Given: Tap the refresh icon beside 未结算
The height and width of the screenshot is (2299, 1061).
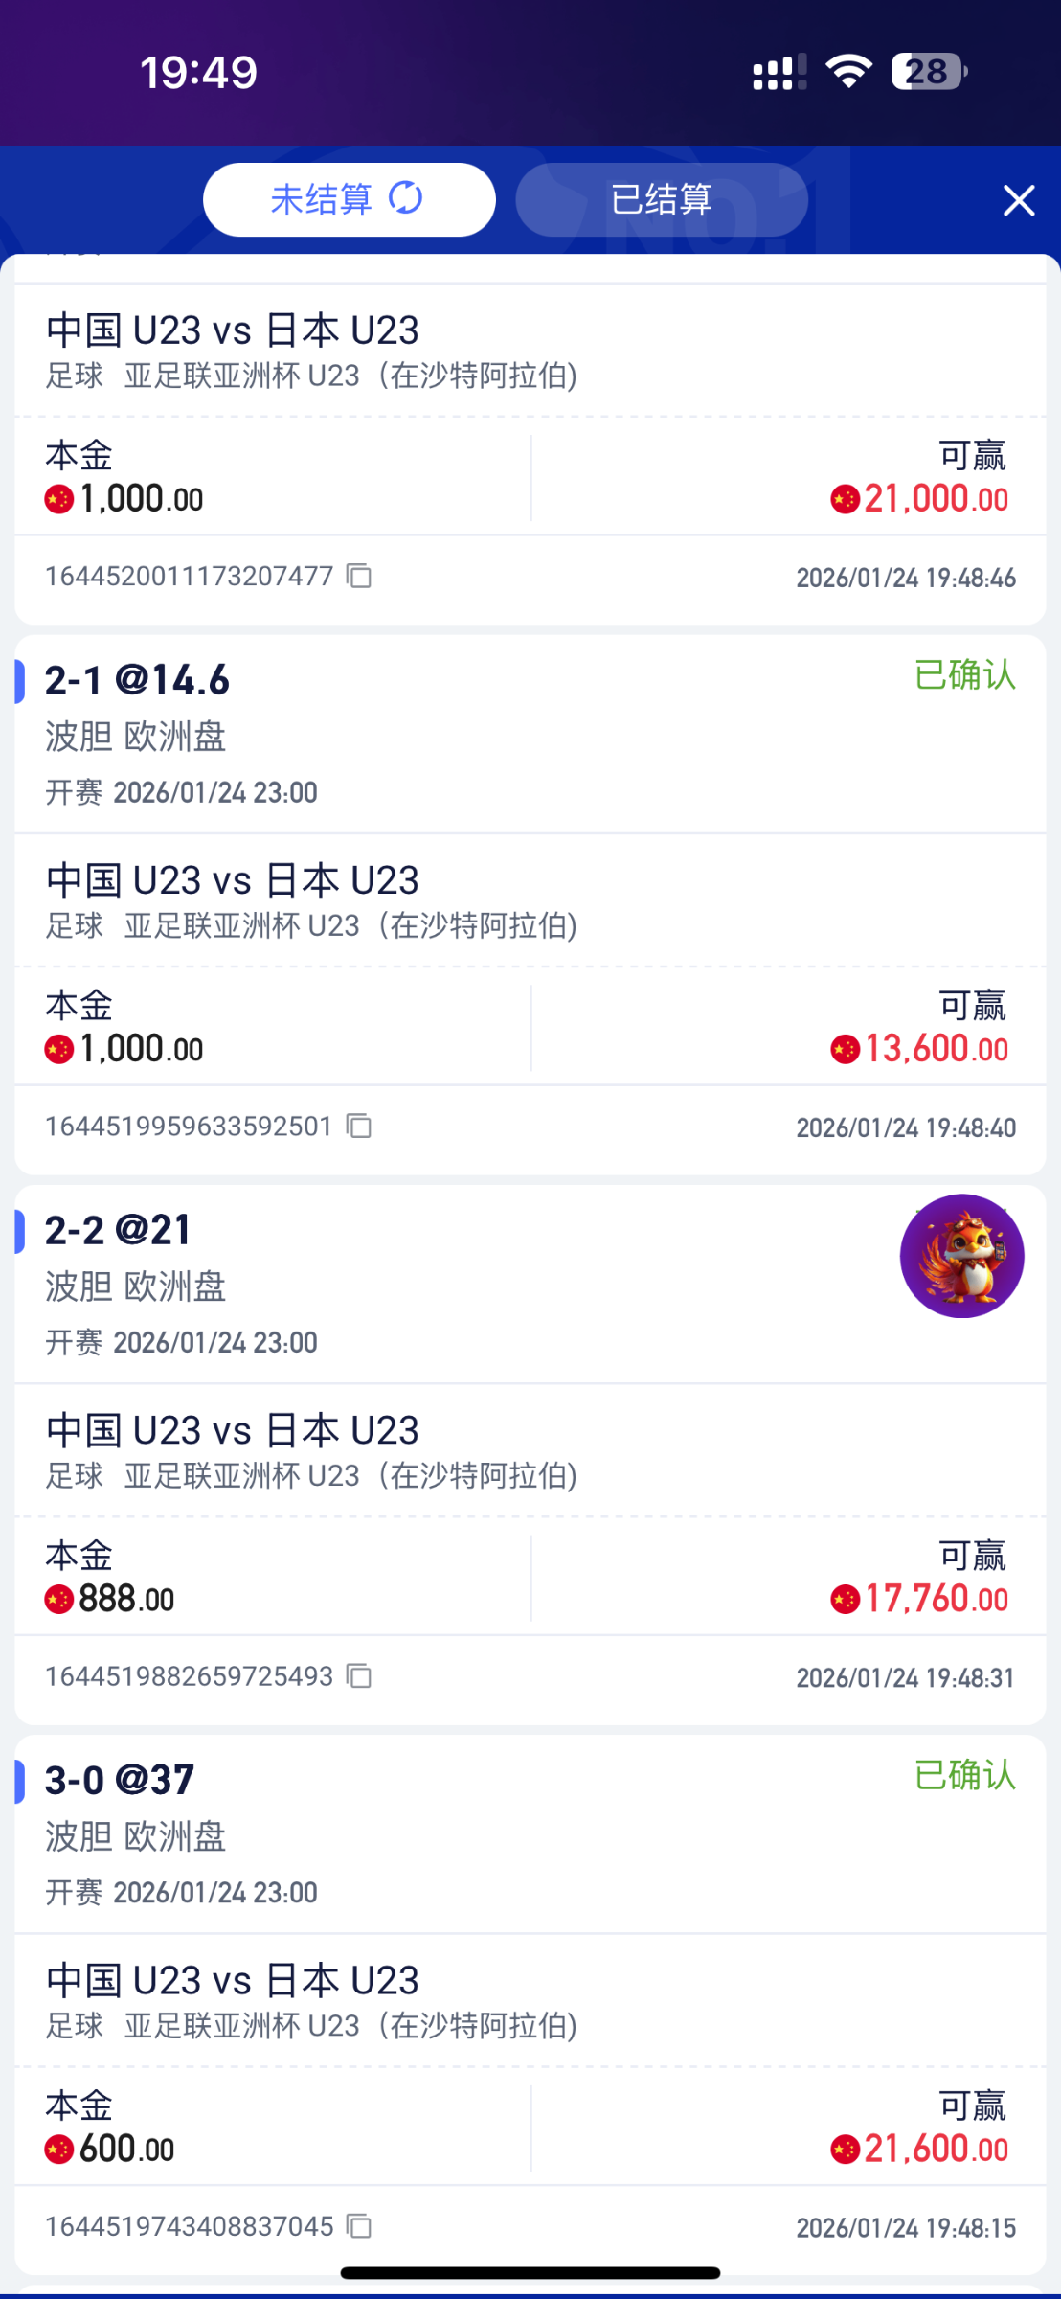Looking at the screenshot, I should (406, 198).
